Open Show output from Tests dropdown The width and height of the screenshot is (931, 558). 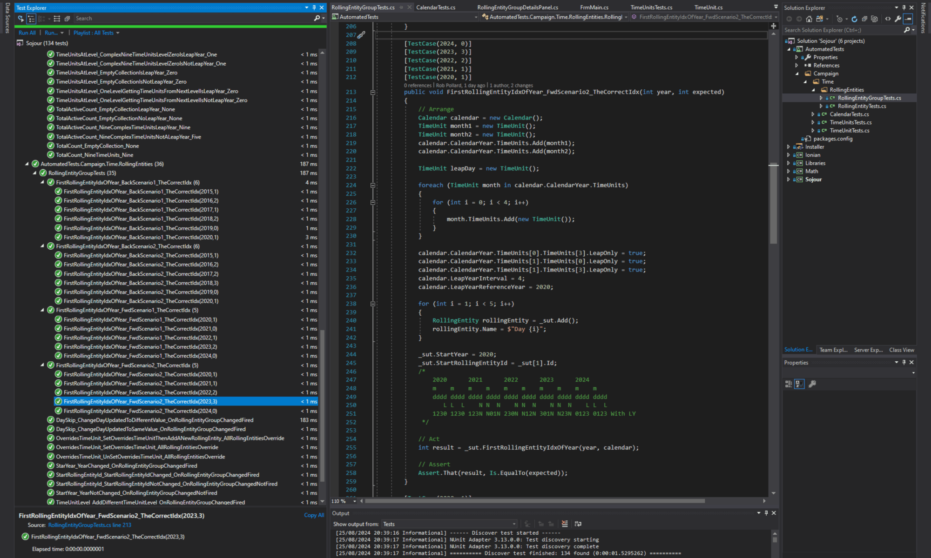(x=449, y=524)
